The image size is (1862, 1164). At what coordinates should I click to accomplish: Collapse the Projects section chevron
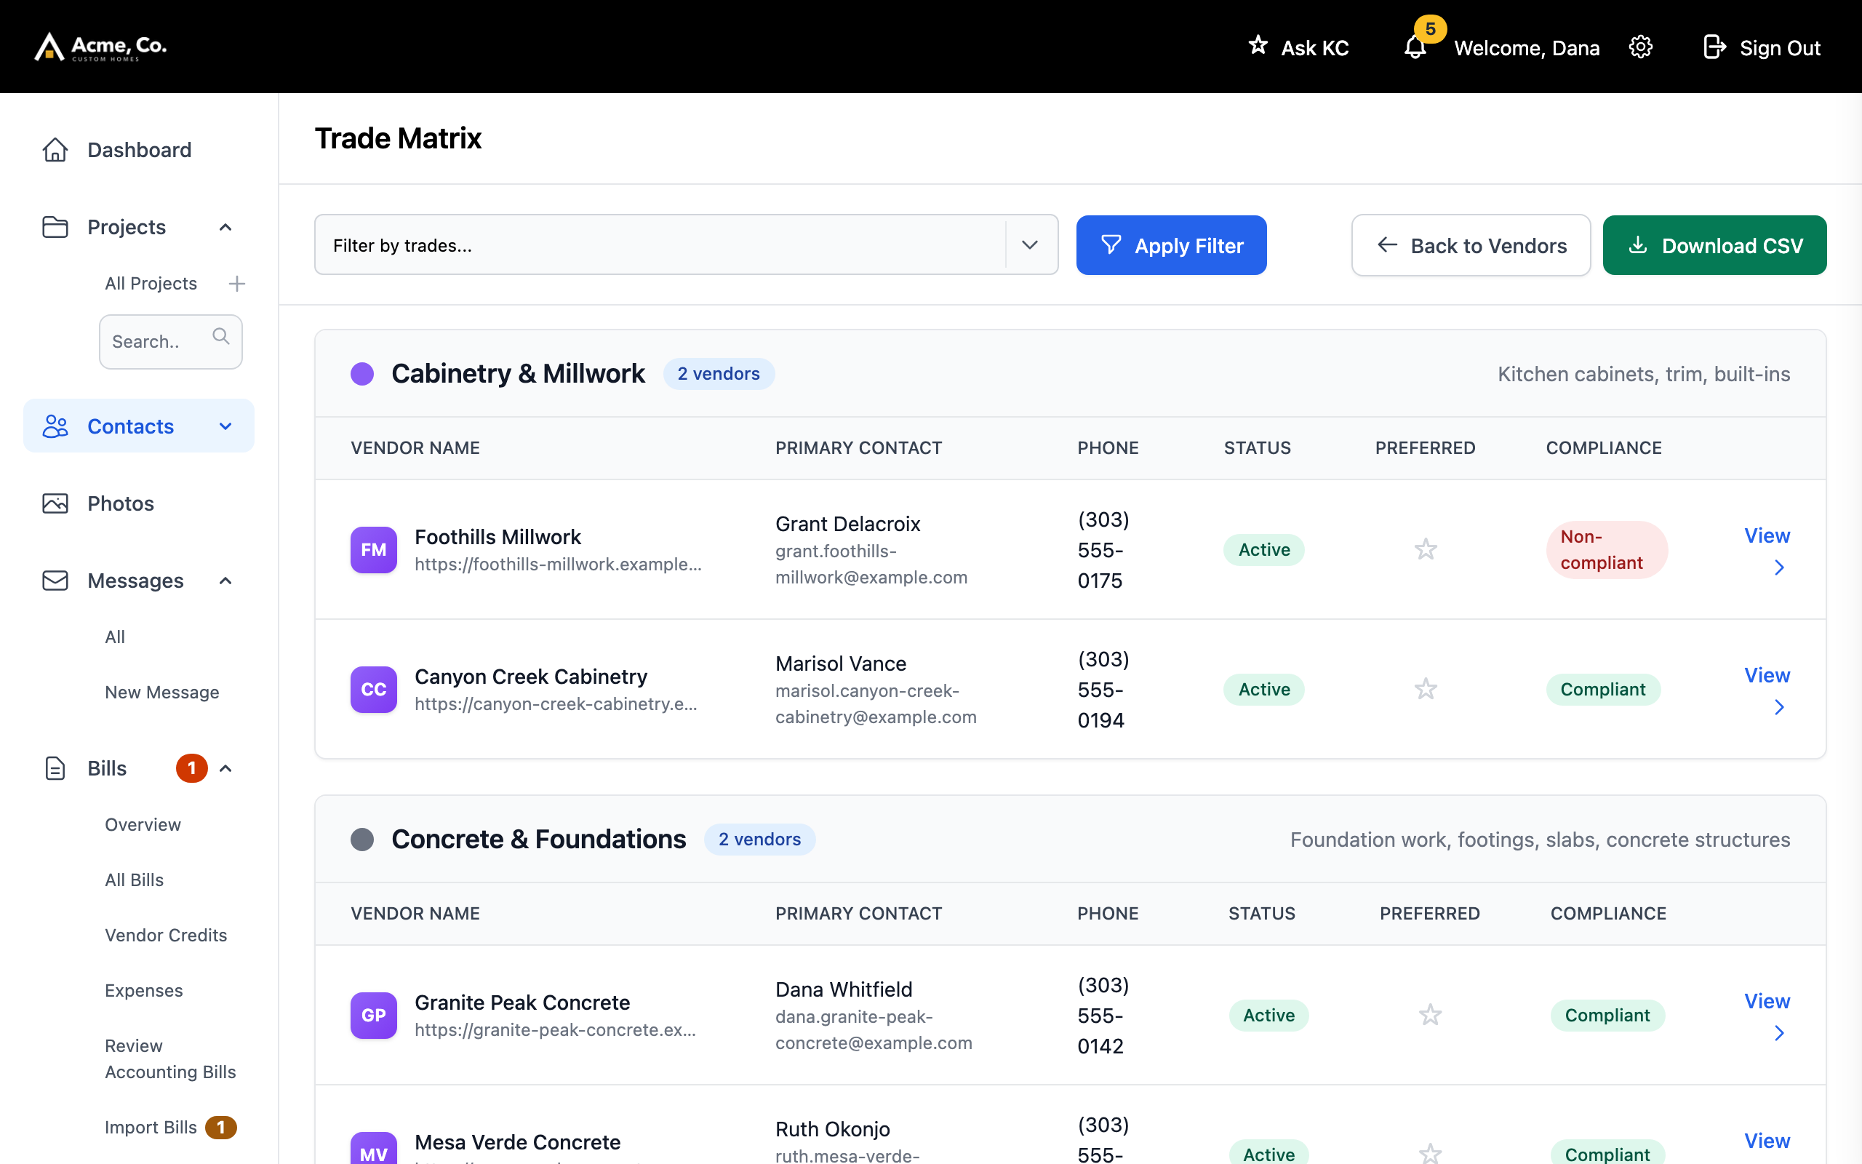pos(225,227)
